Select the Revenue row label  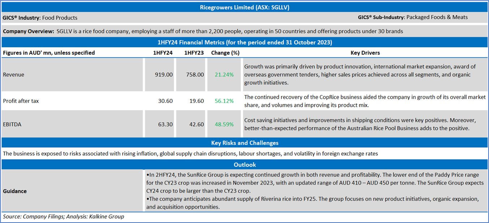click(13, 75)
